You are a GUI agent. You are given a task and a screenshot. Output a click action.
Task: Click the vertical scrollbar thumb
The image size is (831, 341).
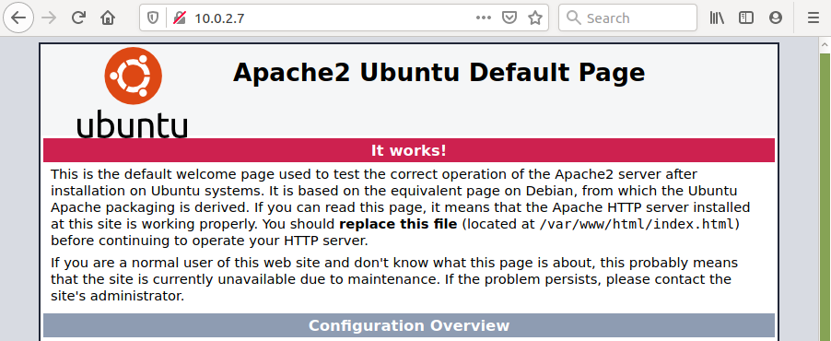pyautogui.click(x=825, y=196)
